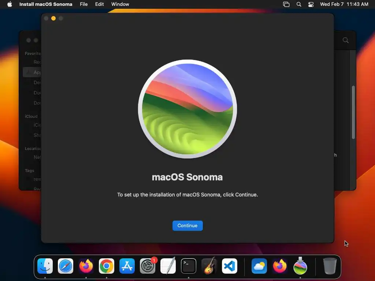Open the Window menu
375x281 pixels.
pos(120,4)
